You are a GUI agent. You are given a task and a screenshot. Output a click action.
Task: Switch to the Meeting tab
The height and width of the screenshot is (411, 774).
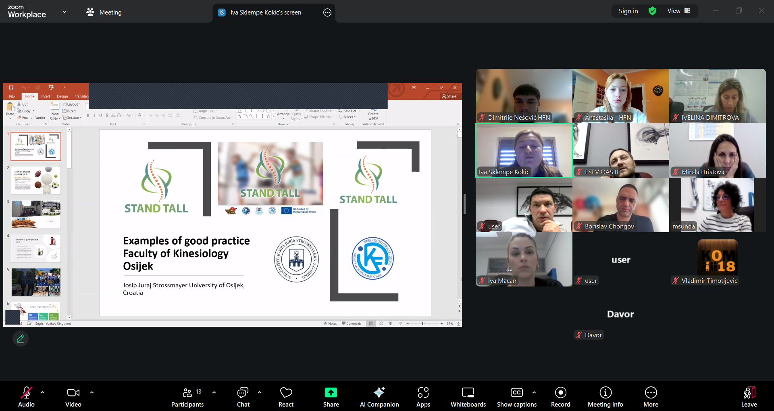[104, 12]
